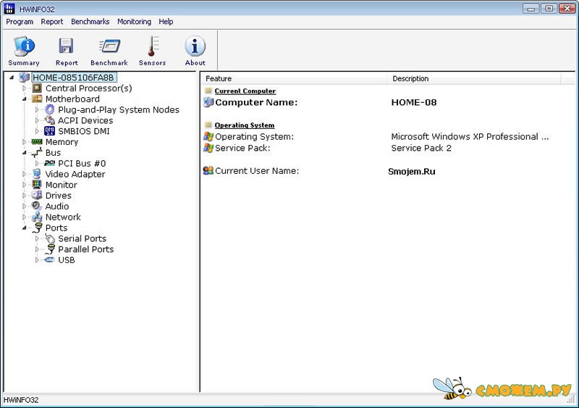
Task: Open the Help menu
Action: pyautogui.click(x=166, y=22)
